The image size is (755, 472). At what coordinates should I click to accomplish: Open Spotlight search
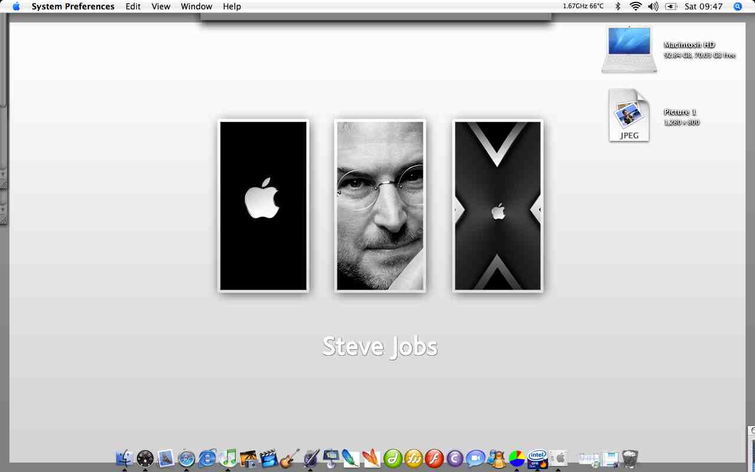[x=738, y=6]
